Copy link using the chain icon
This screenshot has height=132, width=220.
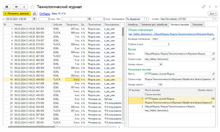(x=204, y=7)
